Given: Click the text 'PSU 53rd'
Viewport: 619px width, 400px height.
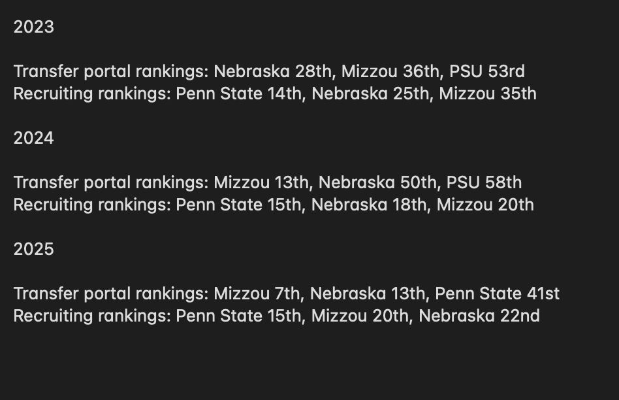Looking at the screenshot, I should click(x=487, y=71).
